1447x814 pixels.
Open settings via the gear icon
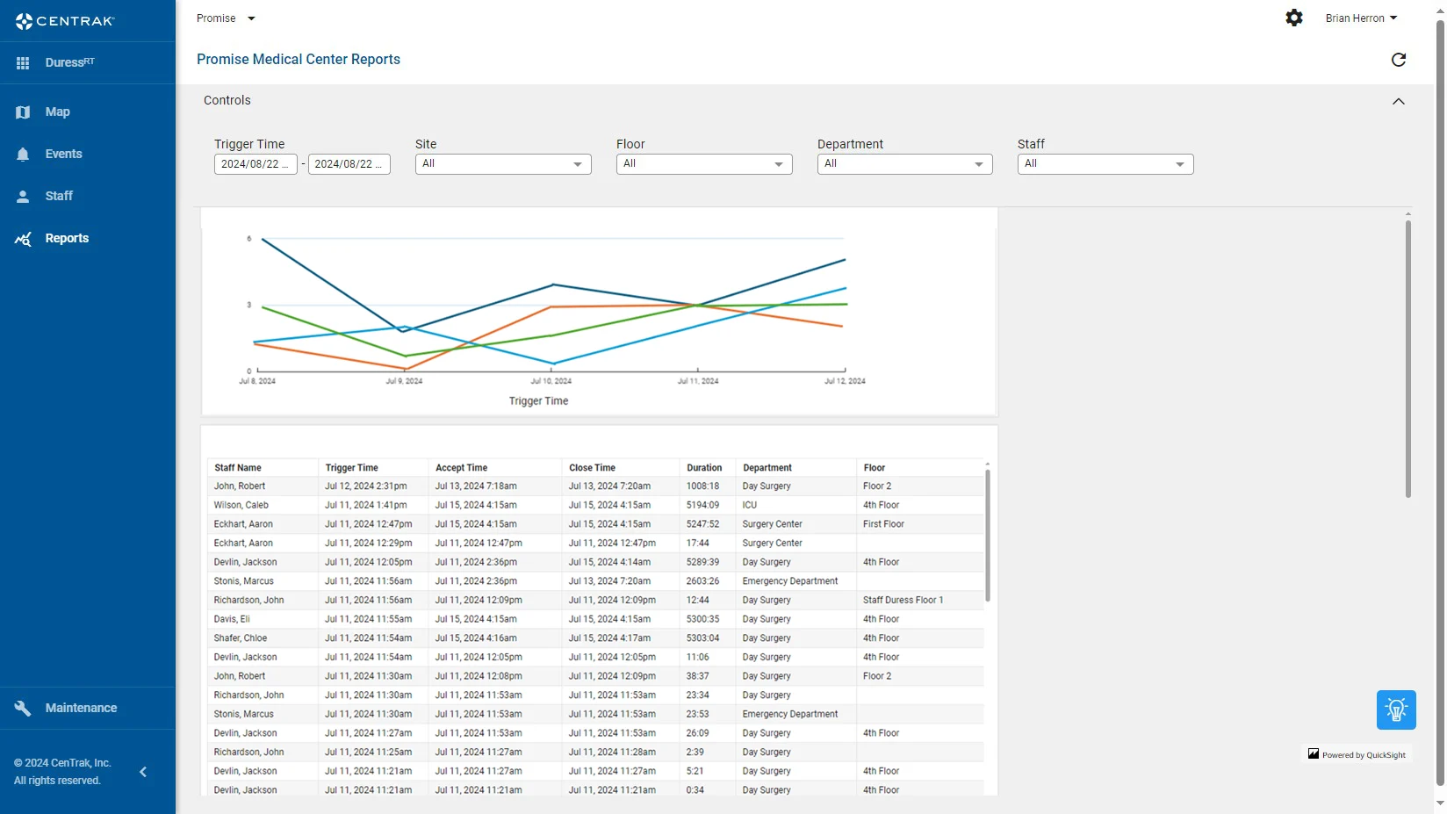tap(1294, 18)
